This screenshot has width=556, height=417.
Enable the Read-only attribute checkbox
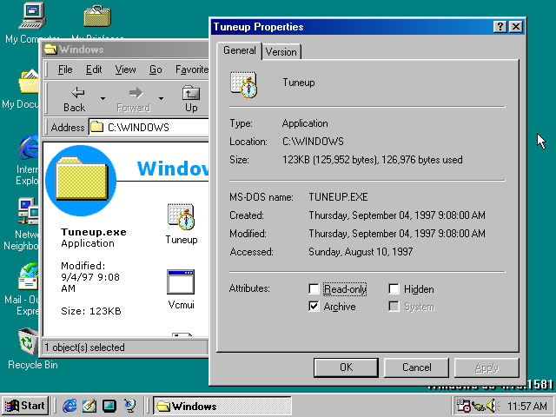pos(314,289)
